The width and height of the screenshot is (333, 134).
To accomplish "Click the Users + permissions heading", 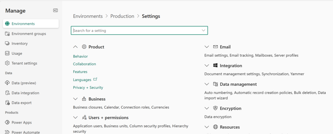I will pyautogui.click(x=109, y=117).
